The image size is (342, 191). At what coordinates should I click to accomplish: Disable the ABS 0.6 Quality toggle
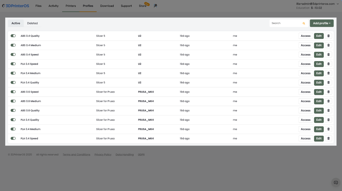click(x=13, y=110)
